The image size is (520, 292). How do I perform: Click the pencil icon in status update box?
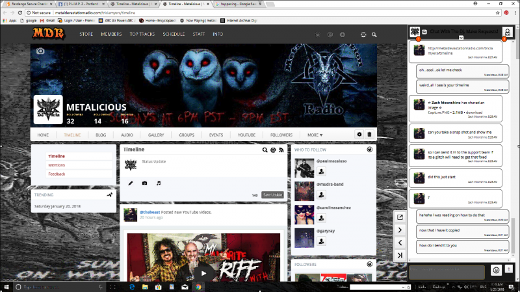130,183
